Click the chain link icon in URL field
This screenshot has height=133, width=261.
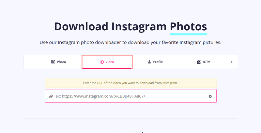[x=51, y=96]
